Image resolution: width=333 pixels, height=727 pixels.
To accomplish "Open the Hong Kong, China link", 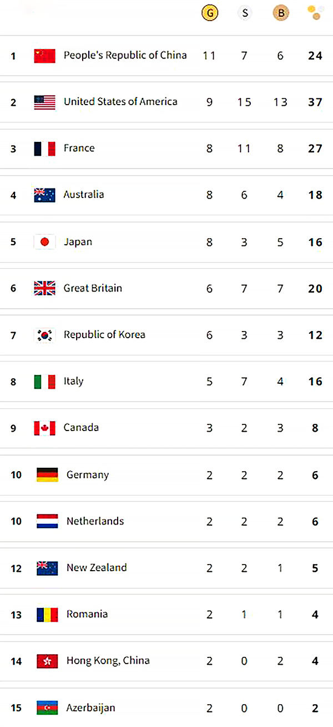I will [108, 661].
